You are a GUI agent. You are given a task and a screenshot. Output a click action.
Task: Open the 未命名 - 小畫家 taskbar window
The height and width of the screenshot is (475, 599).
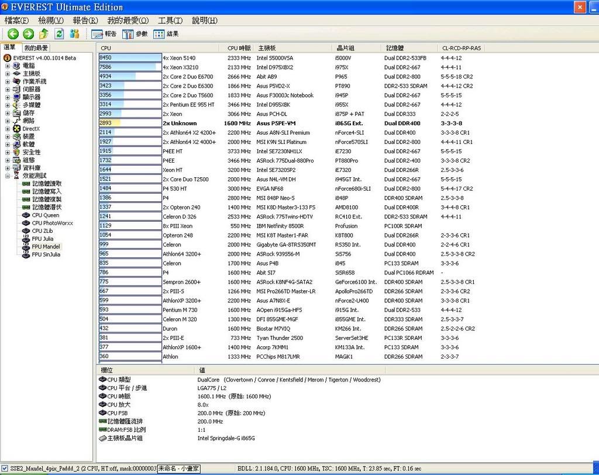click(179, 469)
